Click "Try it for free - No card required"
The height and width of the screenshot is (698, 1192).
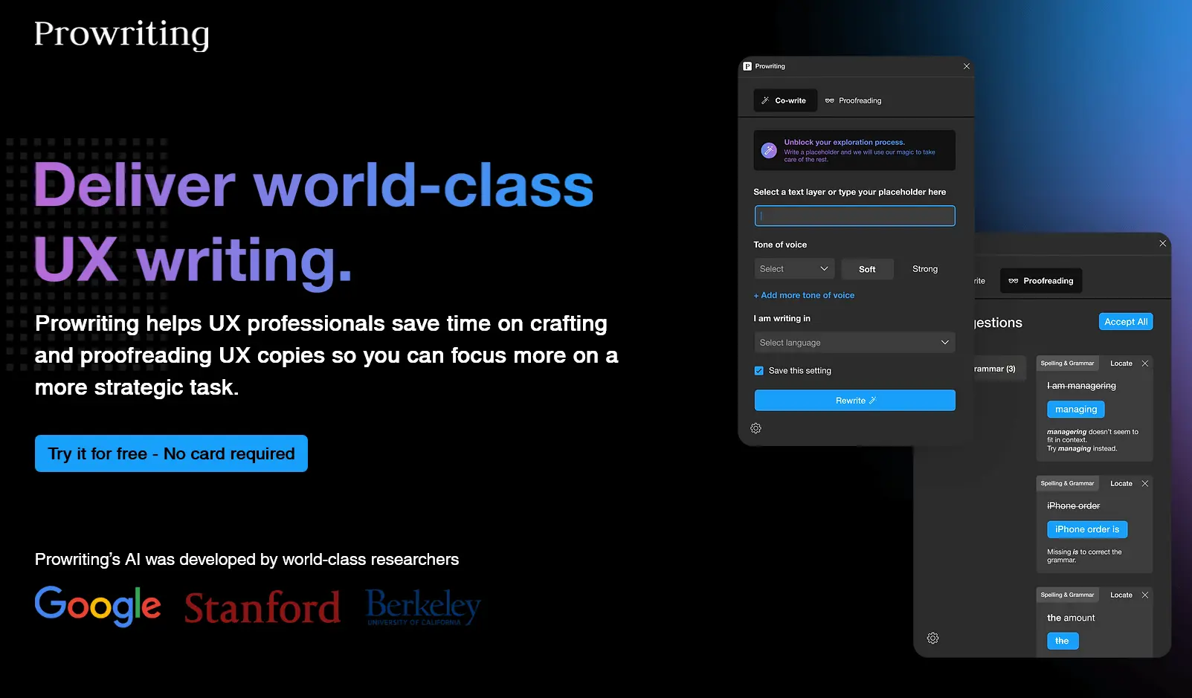[170, 453]
